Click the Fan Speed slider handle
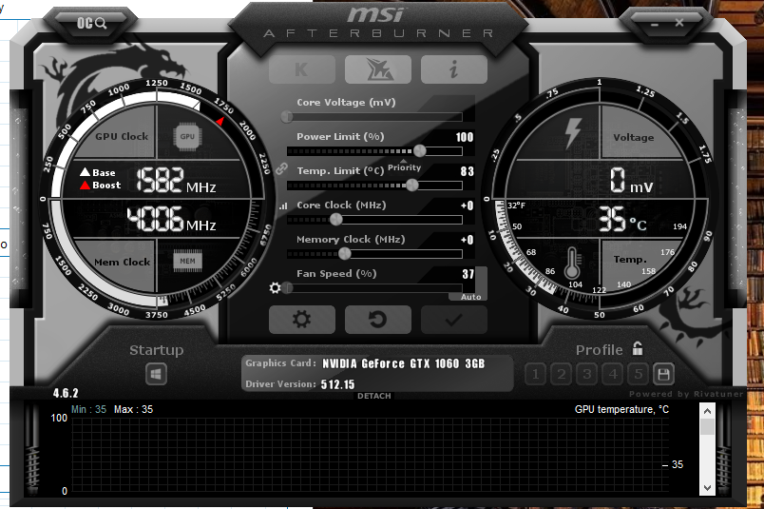Viewport: 764px width, 509px height. [288, 288]
